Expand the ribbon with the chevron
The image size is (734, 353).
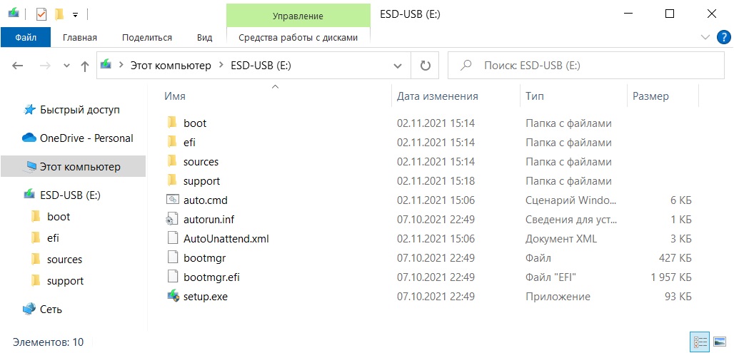point(705,37)
